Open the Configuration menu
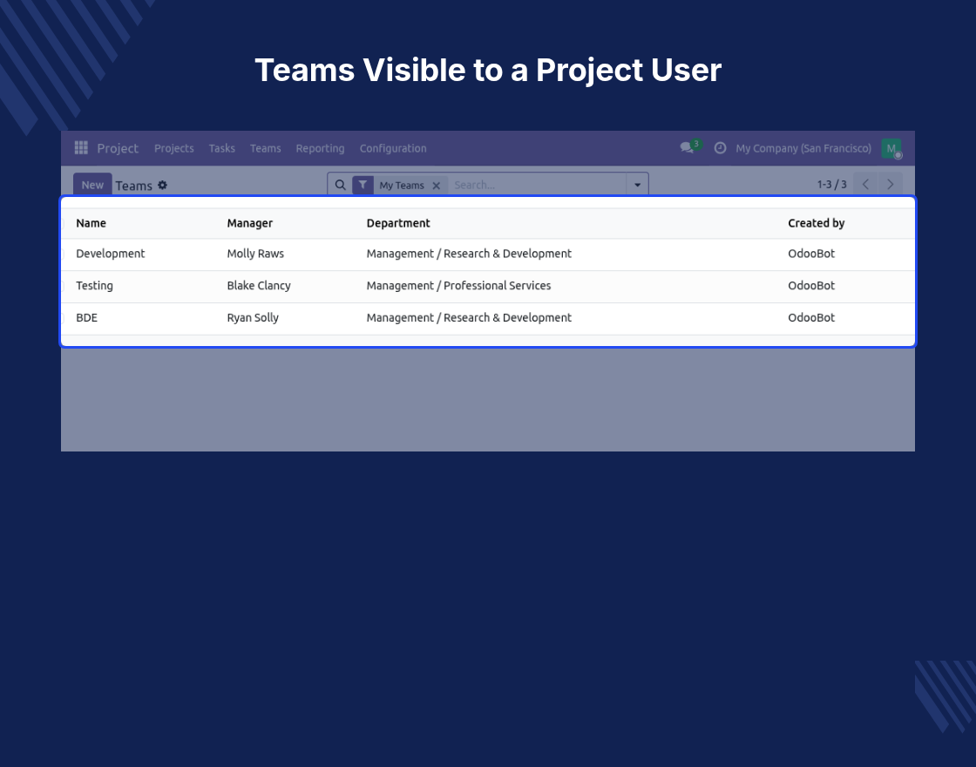The image size is (976, 767). [x=393, y=148]
